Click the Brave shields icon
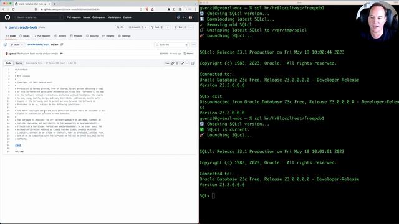The width and height of the screenshot is (399, 224). pos(147,9)
